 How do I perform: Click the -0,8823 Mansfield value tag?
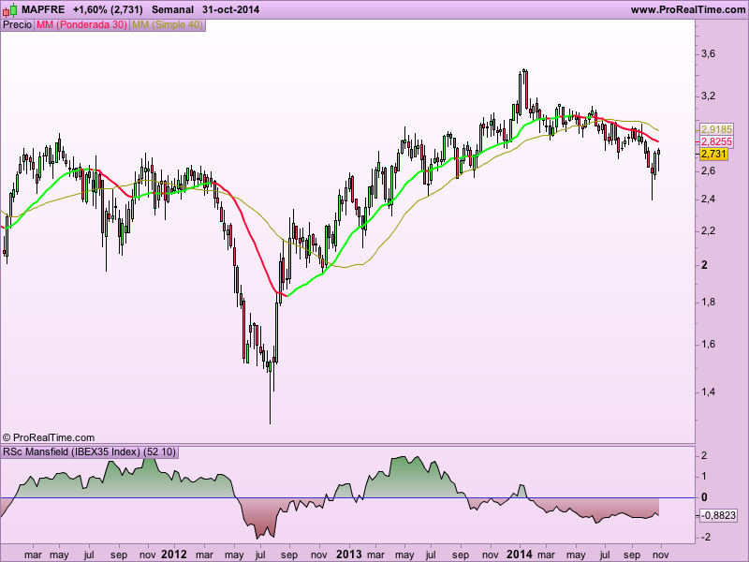pyautogui.click(x=718, y=516)
